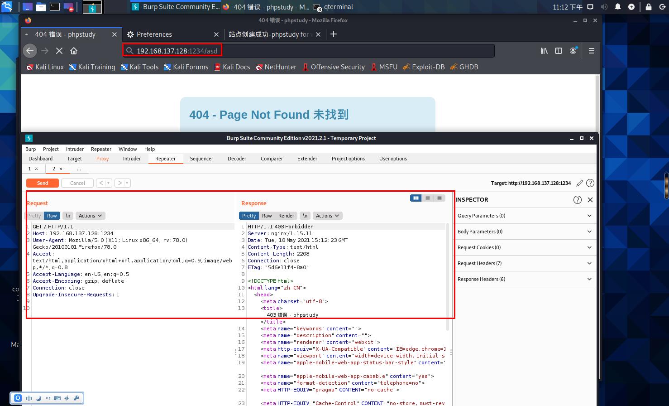669x406 pixels.
Task: Open the Intruder menu in Burp
Action: [75, 149]
